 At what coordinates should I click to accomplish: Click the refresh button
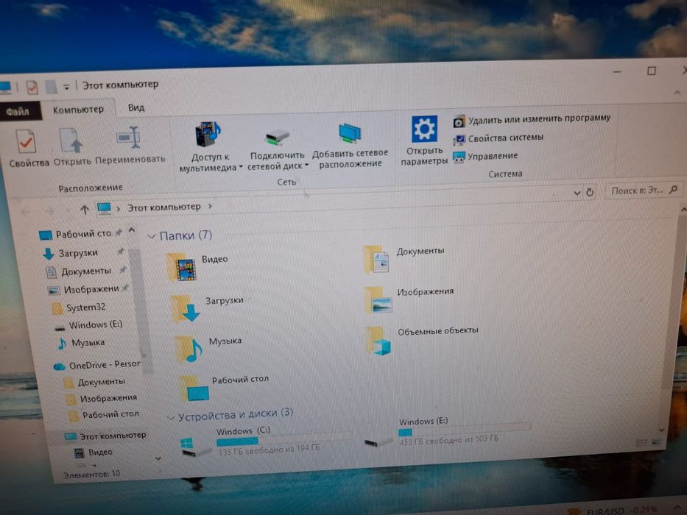coord(590,192)
